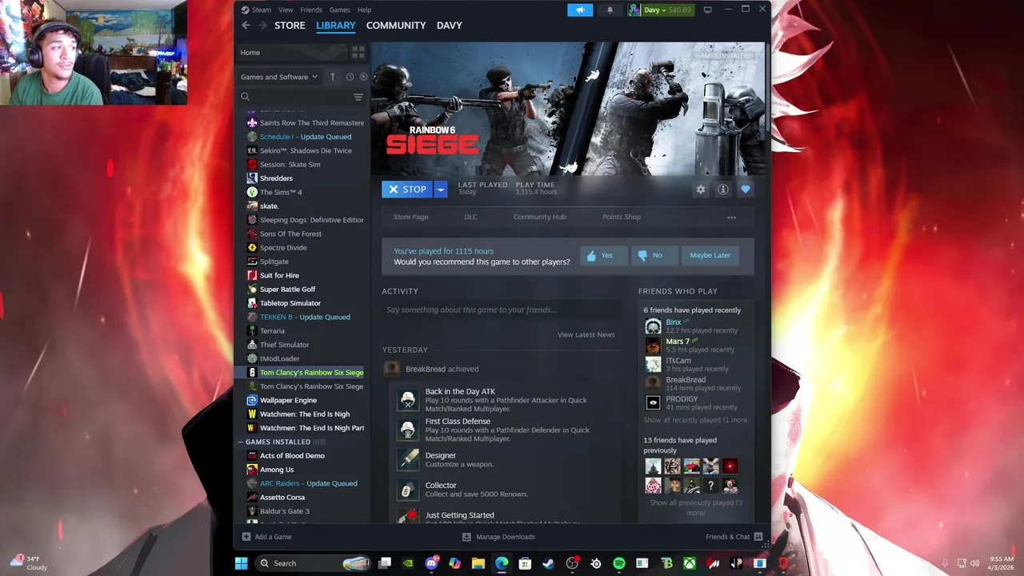1024x576 pixels.
Task: Go forward with the right arrow
Action: click(x=262, y=26)
